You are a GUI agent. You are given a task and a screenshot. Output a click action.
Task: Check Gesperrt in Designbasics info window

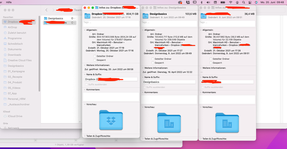153,62
